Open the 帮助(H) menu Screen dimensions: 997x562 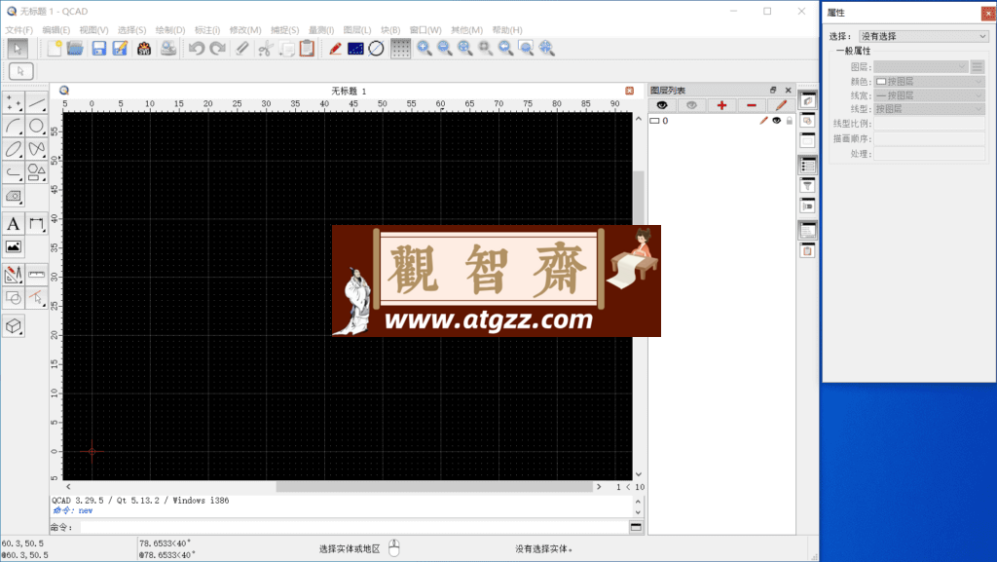(x=507, y=30)
